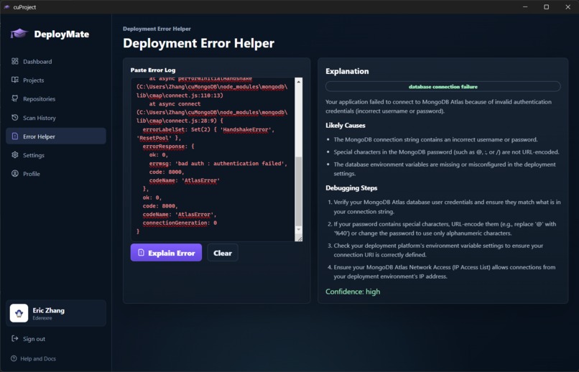Click the Dashboard grid icon

tap(15, 61)
